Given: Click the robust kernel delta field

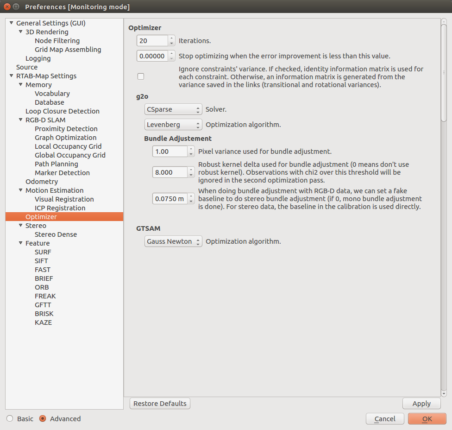Looking at the screenshot, I should (170, 172).
